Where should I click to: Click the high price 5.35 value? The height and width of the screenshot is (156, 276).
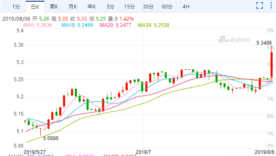click(63, 19)
